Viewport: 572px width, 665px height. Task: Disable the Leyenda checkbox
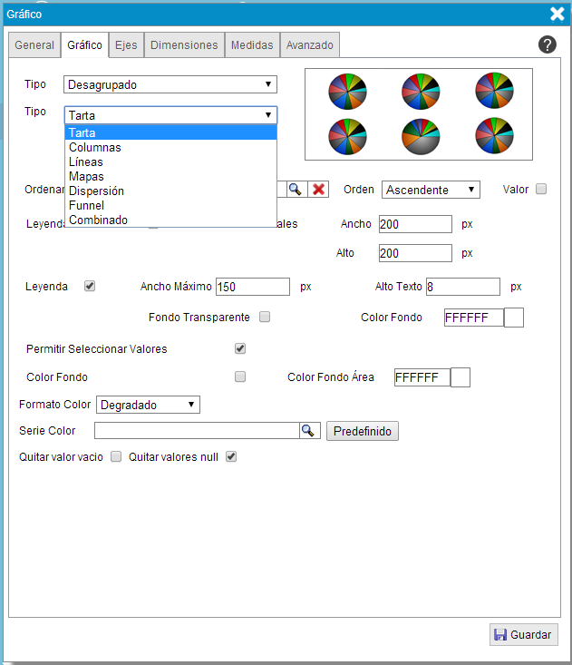click(x=90, y=286)
